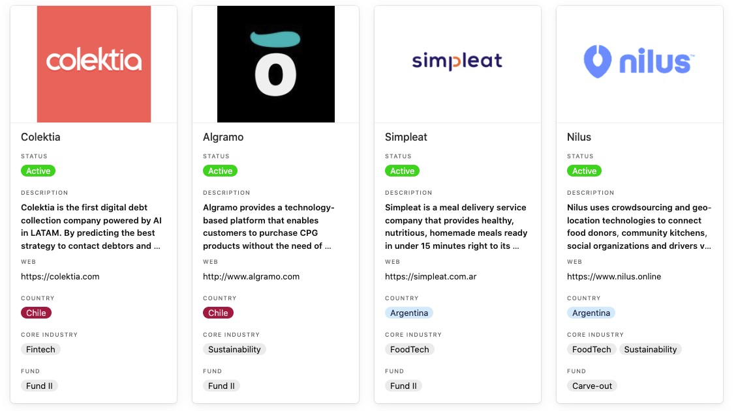Click the FoodTech tag on Simpleat card
The height and width of the screenshot is (411, 738).
[x=410, y=350]
